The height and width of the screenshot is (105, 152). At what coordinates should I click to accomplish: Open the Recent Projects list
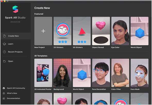(15, 52)
